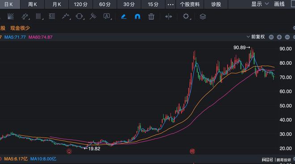This screenshot has height=164, width=295.
Task: Open the more periods ellipsis menu
Action: tap(170, 4)
